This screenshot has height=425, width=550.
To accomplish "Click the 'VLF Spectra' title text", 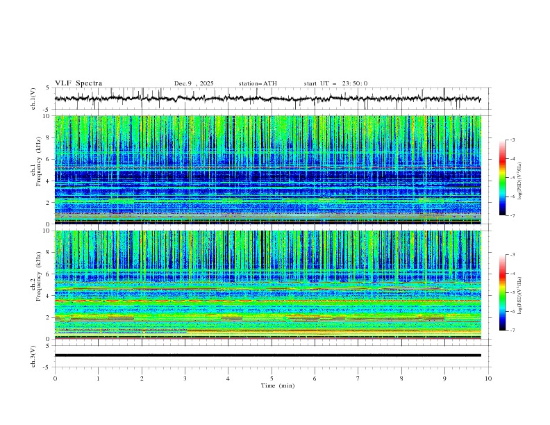I will pyautogui.click(x=78, y=83).
